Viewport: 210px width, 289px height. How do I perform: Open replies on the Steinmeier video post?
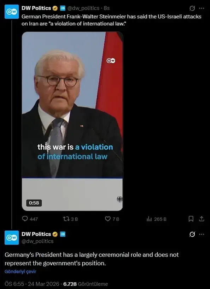(x=30, y=219)
